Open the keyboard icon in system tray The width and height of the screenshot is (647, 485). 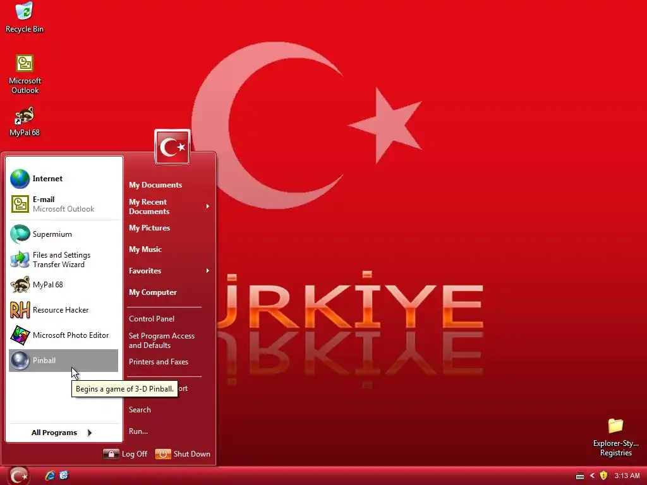pos(580,476)
